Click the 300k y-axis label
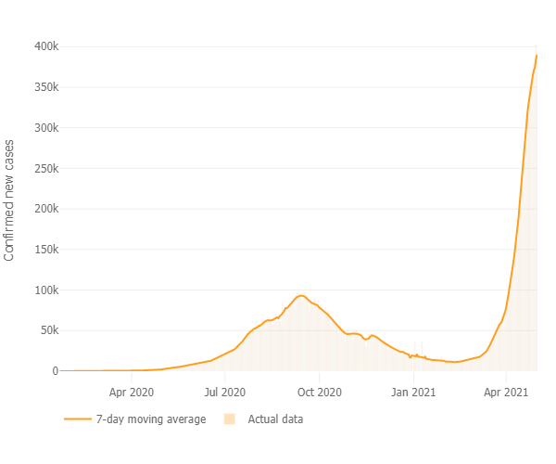 click(44, 128)
